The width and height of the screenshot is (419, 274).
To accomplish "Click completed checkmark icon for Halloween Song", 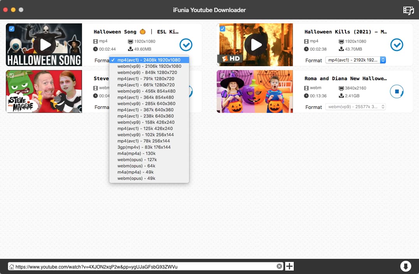I will point(186,45).
